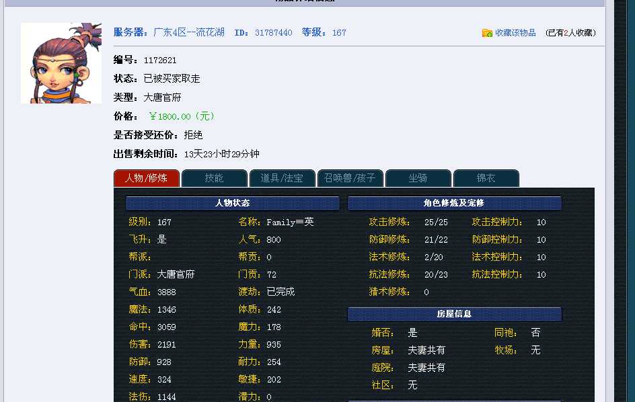Image resolution: width=635 pixels, height=402 pixels.
Task: Open the 坐骑 mount tab
Action: coord(418,178)
